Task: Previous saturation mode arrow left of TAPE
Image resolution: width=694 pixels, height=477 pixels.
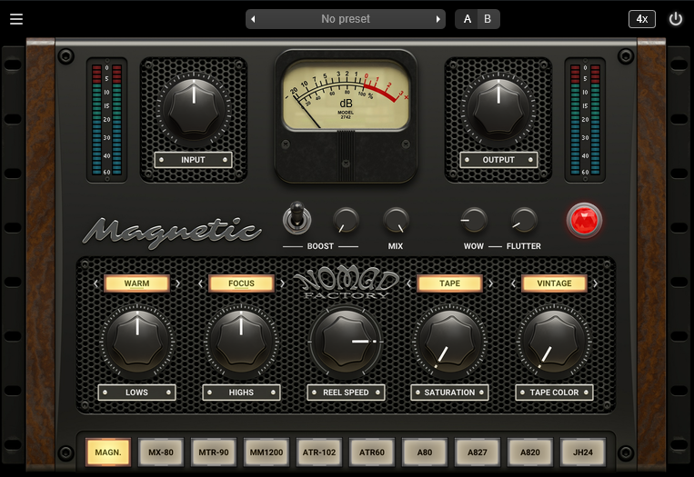Action: 409,283
